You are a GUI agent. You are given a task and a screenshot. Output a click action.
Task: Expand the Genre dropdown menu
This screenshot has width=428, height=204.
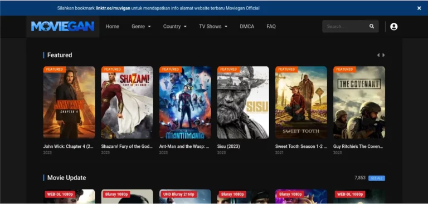pyautogui.click(x=141, y=27)
